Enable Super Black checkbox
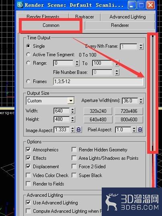This screenshot has width=162, height=216. click(x=74, y=175)
